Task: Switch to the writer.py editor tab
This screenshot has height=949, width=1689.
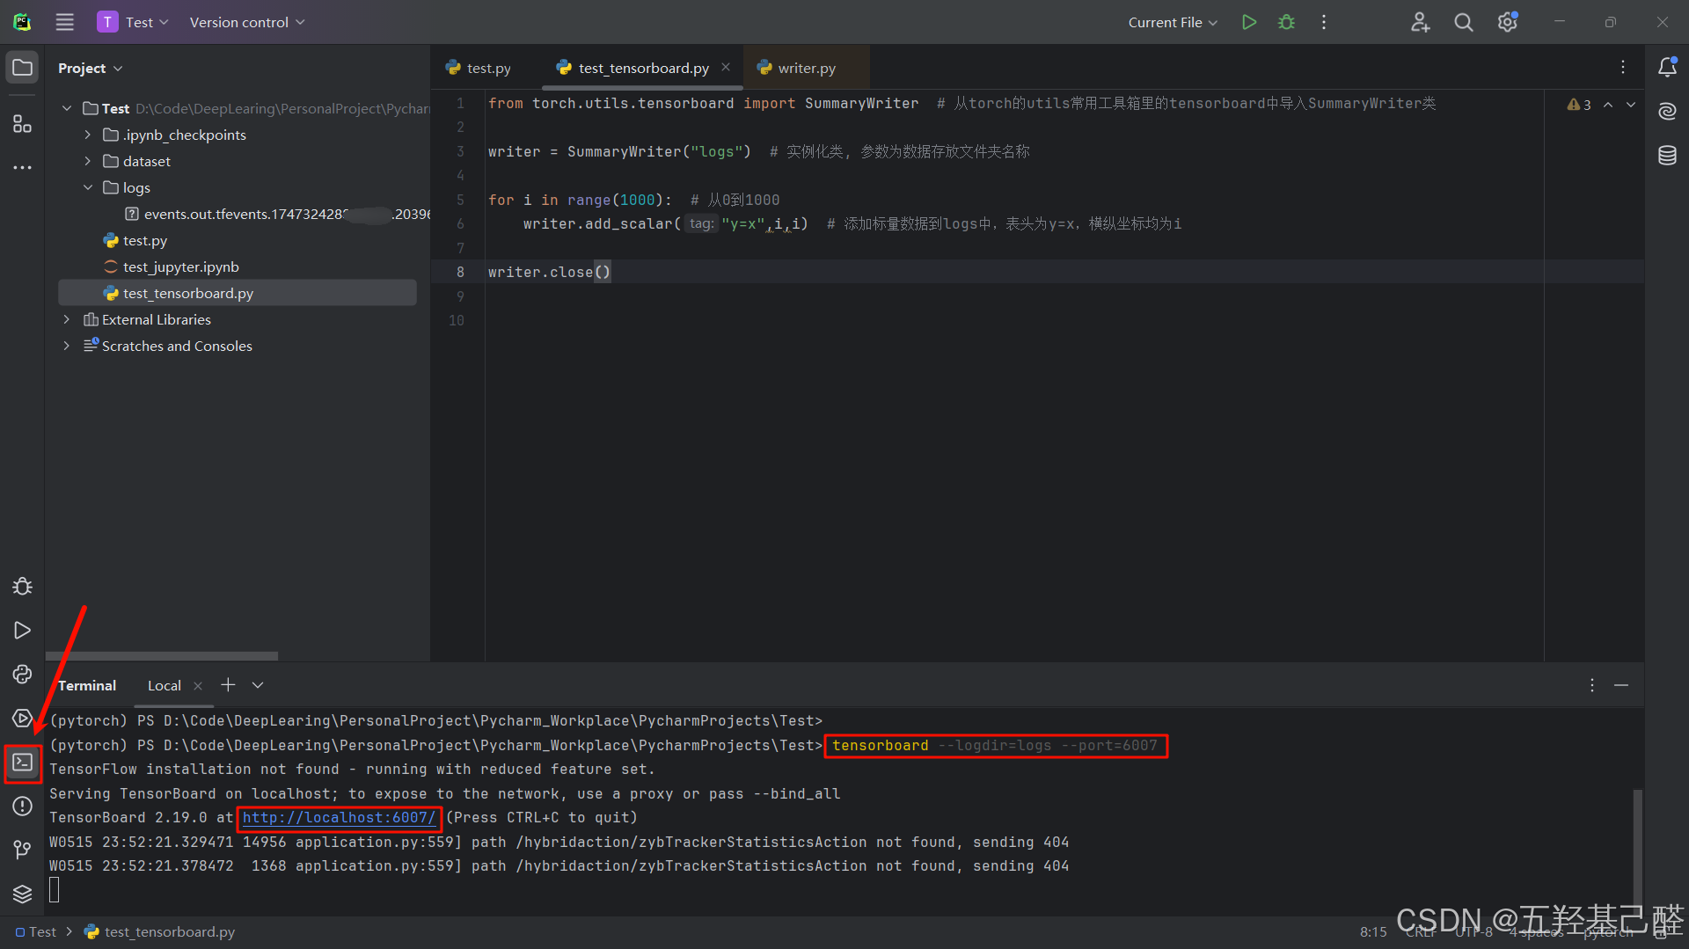Action: 805,68
